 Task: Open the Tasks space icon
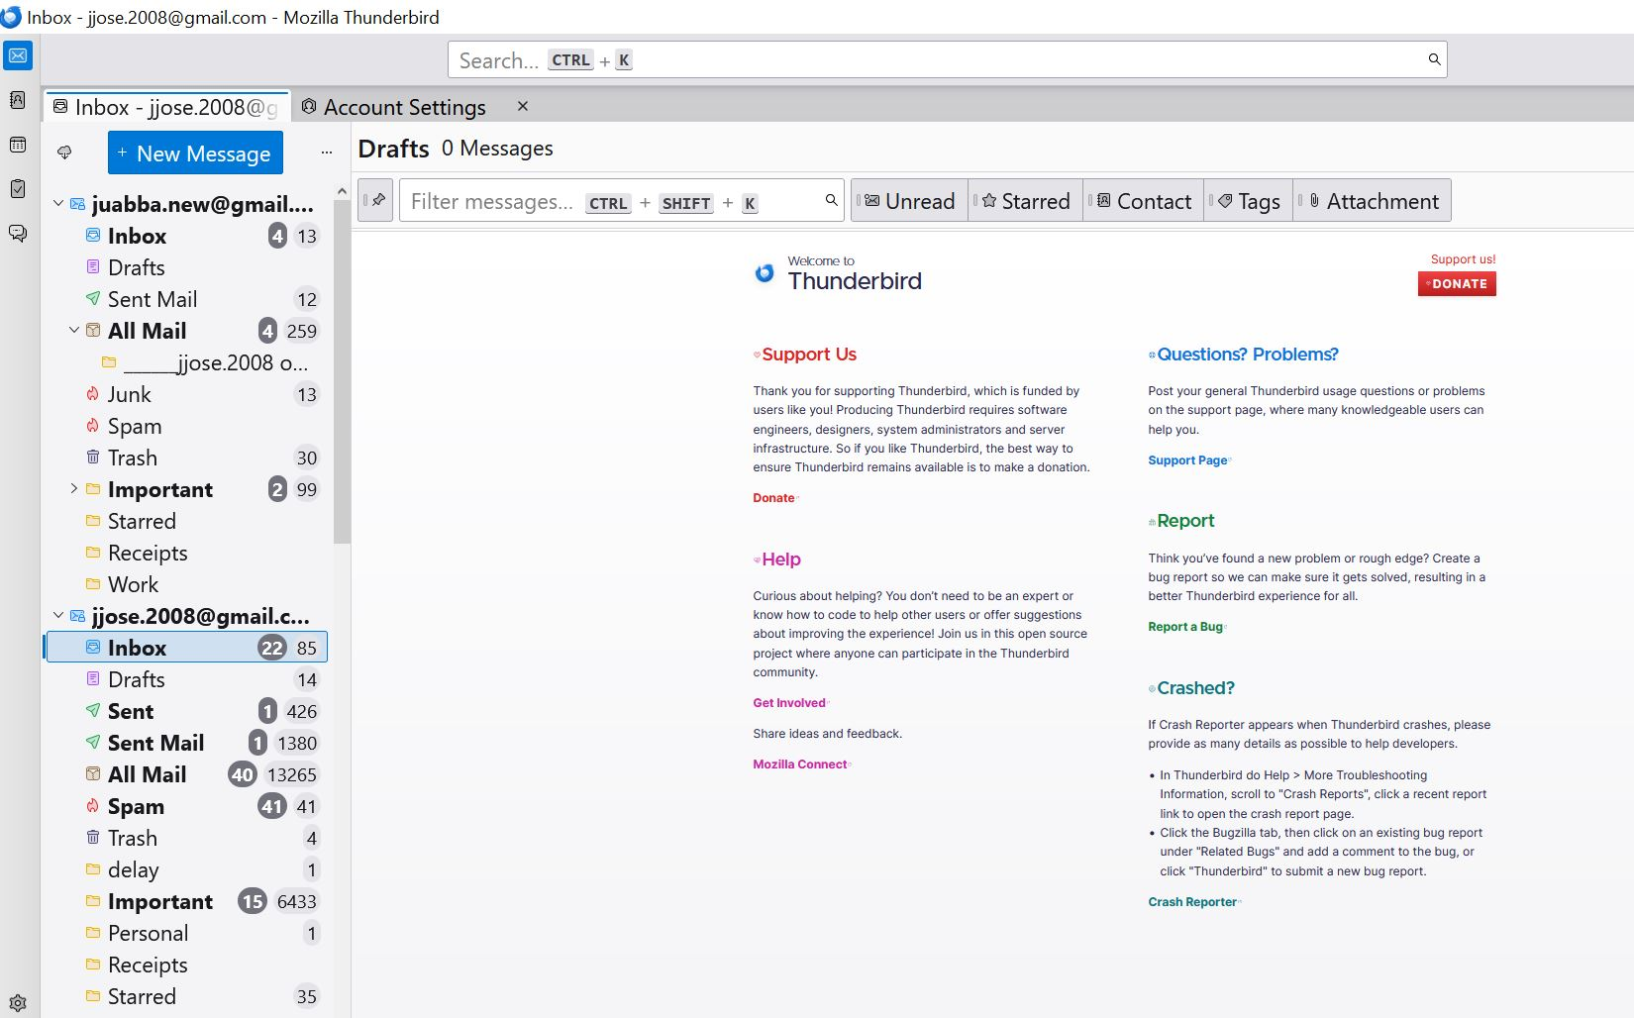tap(18, 188)
